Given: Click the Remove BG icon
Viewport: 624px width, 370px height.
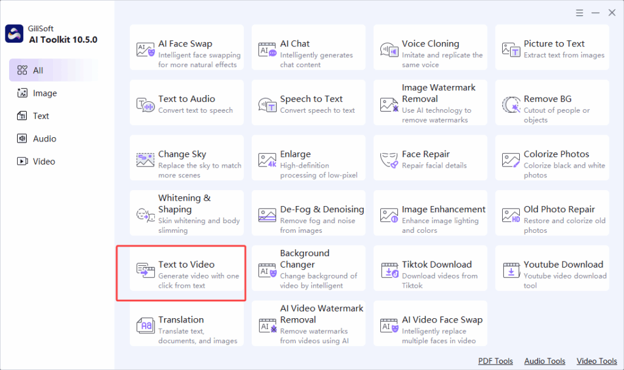Looking at the screenshot, I should [x=511, y=105].
